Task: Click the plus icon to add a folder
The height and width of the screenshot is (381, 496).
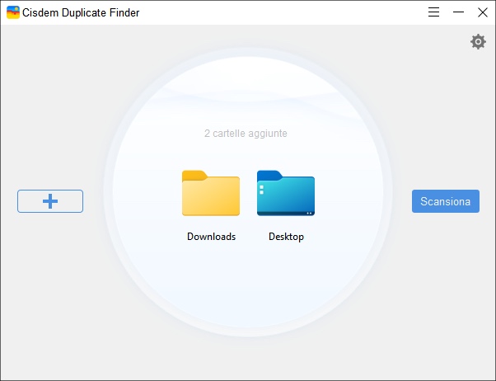Action: pos(50,201)
